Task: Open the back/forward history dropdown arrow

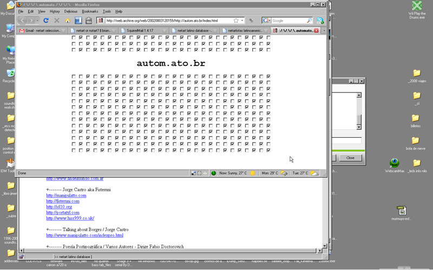Action: click(x=37, y=21)
